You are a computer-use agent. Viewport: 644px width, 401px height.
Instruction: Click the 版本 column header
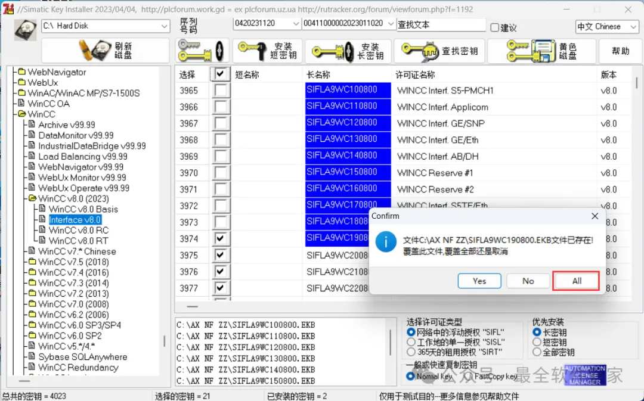click(609, 74)
